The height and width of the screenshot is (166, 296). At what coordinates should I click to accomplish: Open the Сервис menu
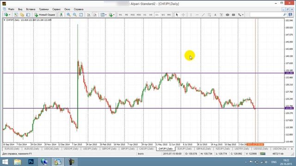tap(56, 9)
